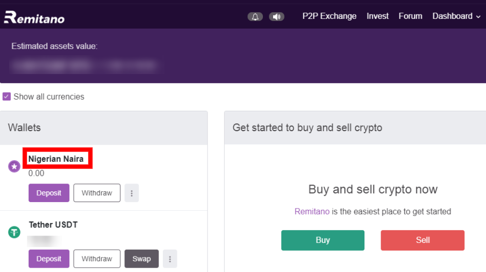Image resolution: width=486 pixels, height=272 pixels.
Task: Withdraw from Tether USDT wallet
Action: 97,259
